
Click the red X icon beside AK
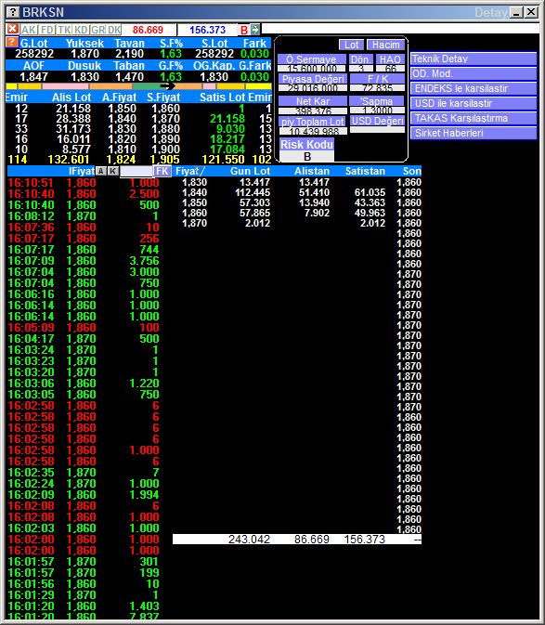(12, 29)
